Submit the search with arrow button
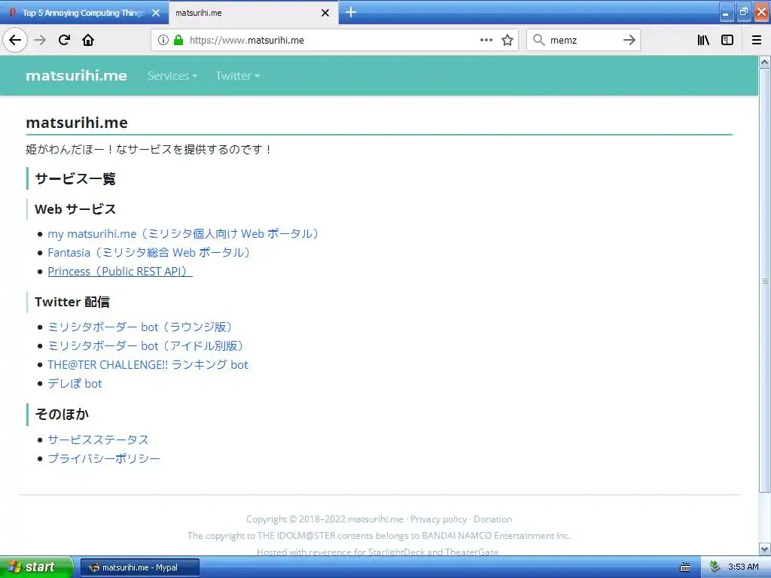The image size is (771, 578). (x=629, y=41)
